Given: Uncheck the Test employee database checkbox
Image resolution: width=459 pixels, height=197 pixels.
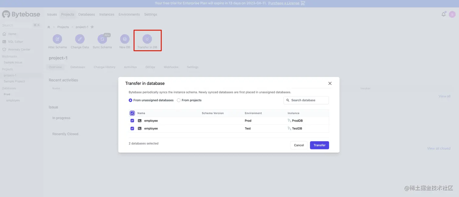Looking at the screenshot, I should [x=132, y=129].
